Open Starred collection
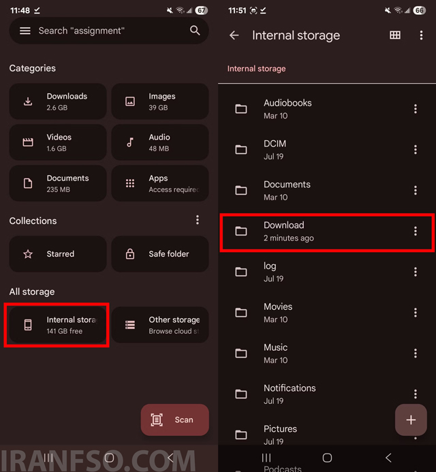436x472 pixels. pyautogui.click(x=58, y=254)
